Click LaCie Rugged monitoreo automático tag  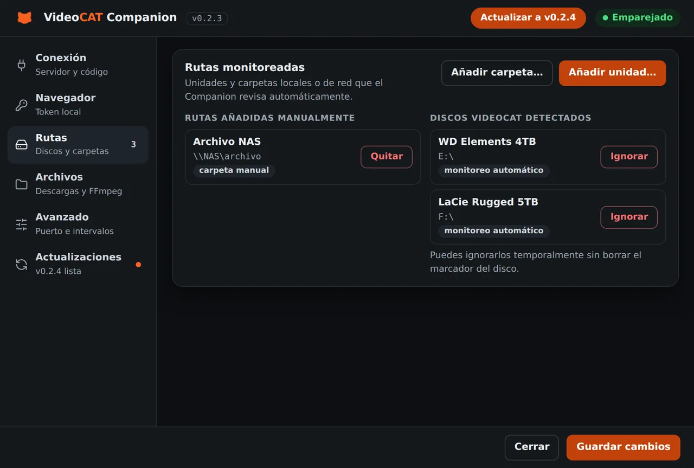(494, 231)
